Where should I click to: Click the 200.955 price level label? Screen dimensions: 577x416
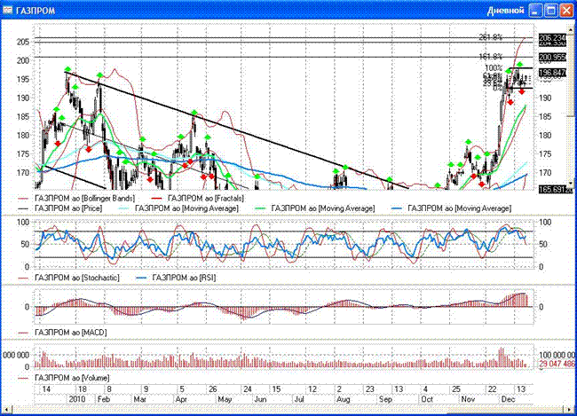pyautogui.click(x=552, y=57)
